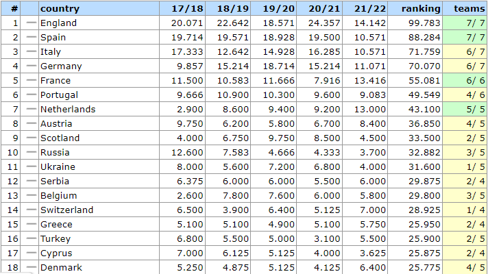This screenshot has height=274, width=488.
Task: Select the Switzerland country name
Action: click(66, 210)
